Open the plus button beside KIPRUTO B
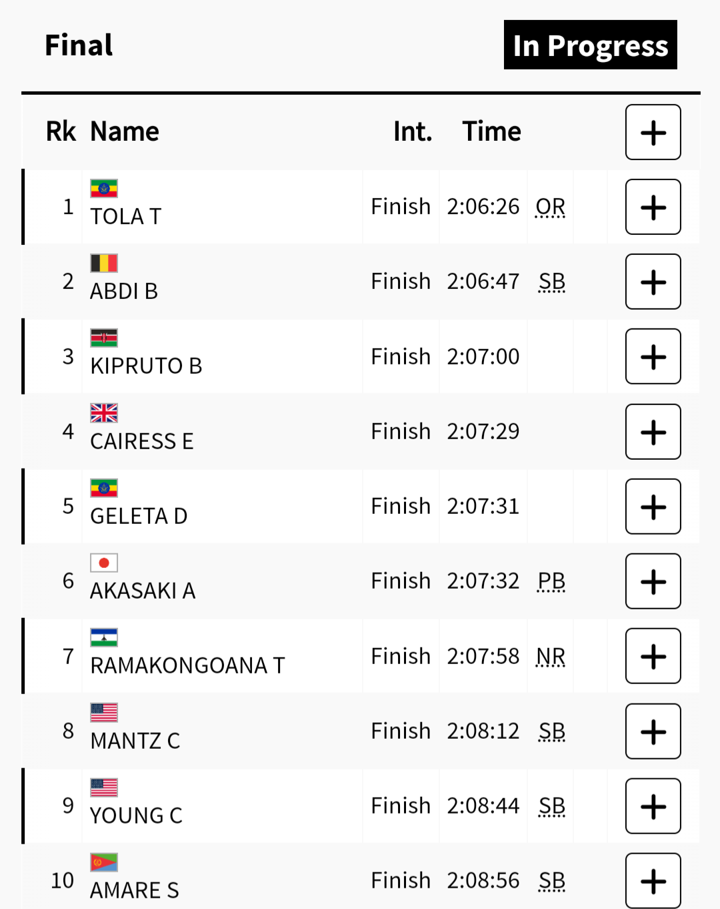The height and width of the screenshot is (909, 720). pyautogui.click(x=653, y=356)
